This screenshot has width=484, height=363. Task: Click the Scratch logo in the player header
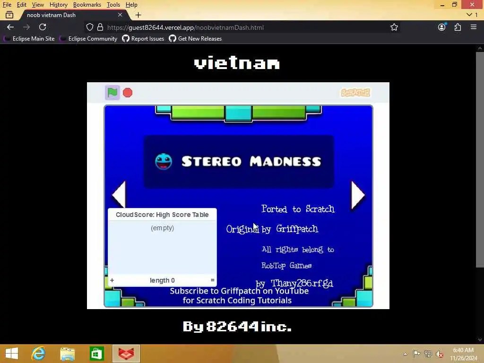pos(355,93)
